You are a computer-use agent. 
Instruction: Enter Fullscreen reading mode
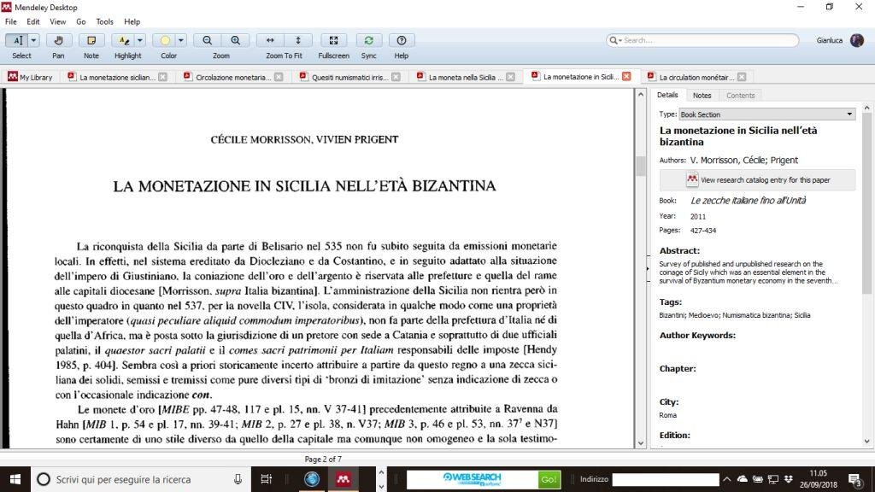coord(334,41)
